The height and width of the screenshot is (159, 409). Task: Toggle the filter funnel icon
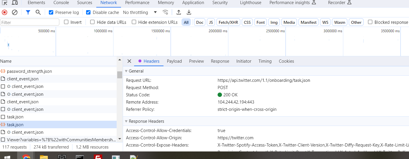click(28, 12)
